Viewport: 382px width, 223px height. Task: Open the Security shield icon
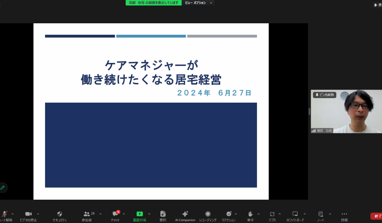tap(60, 214)
